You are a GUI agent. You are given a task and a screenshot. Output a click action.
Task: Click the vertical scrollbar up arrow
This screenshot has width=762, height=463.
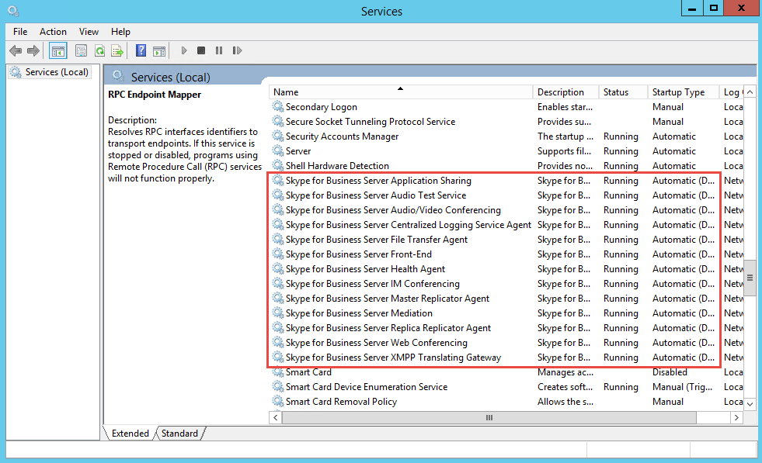(750, 92)
